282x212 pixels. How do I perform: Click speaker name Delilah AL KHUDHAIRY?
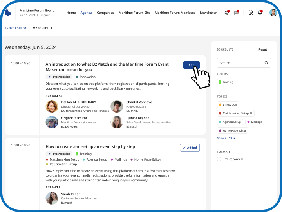[79, 102]
